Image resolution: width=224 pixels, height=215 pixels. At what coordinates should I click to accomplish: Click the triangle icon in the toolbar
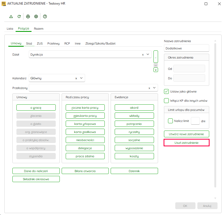click(11, 17)
